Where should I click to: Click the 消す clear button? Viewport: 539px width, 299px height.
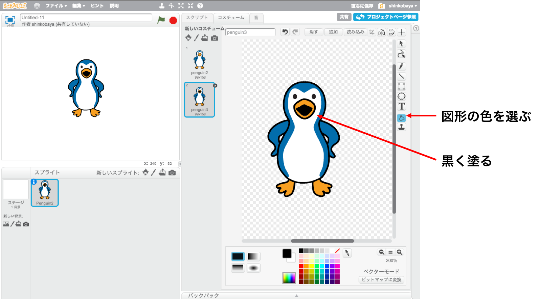(x=314, y=32)
